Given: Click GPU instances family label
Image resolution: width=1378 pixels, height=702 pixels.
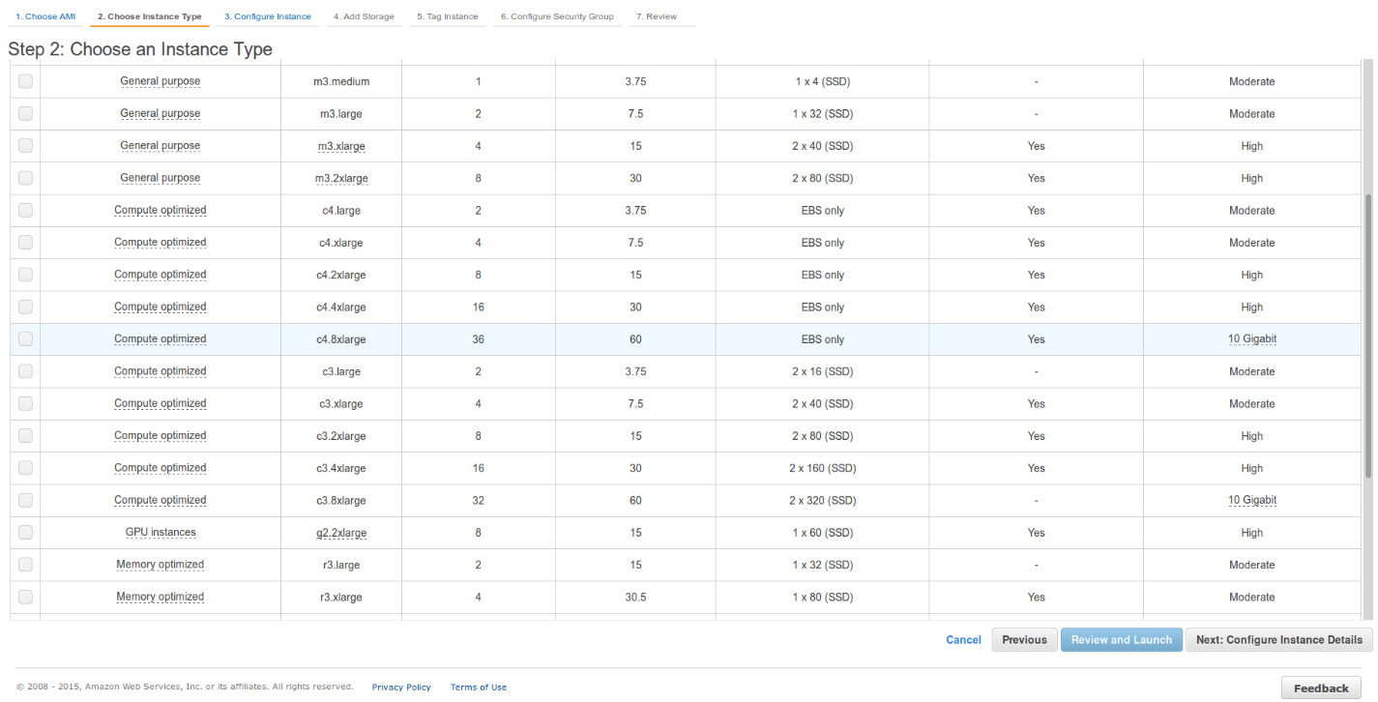Looking at the screenshot, I should click(x=161, y=533).
